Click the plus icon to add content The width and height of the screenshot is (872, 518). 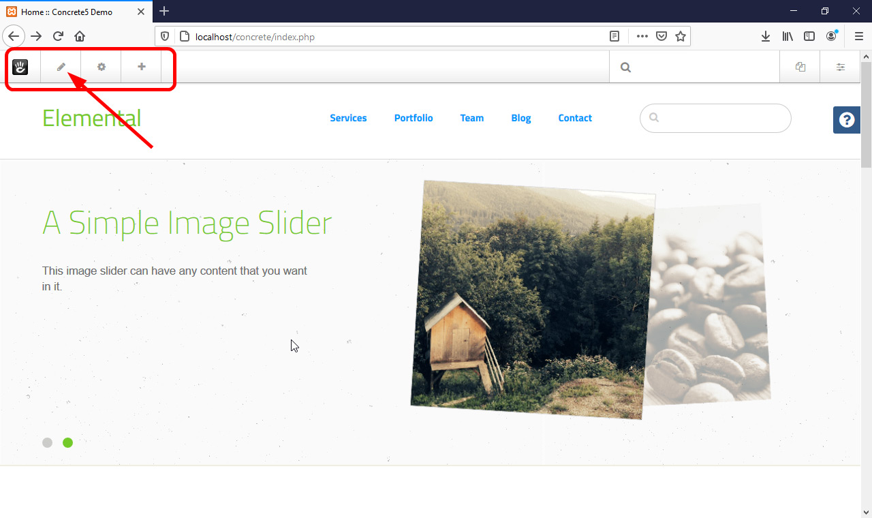click(142, 67)
